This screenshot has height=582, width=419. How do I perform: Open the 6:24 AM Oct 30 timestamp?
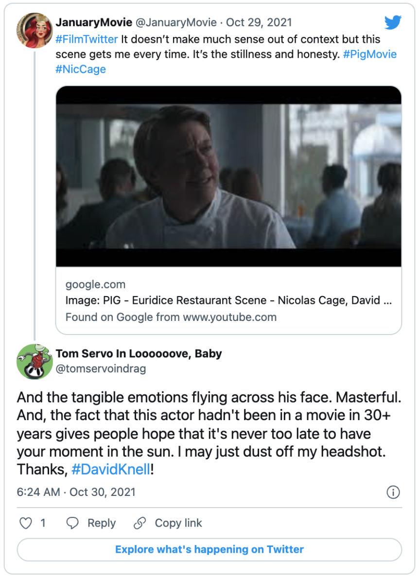(76, 492)
